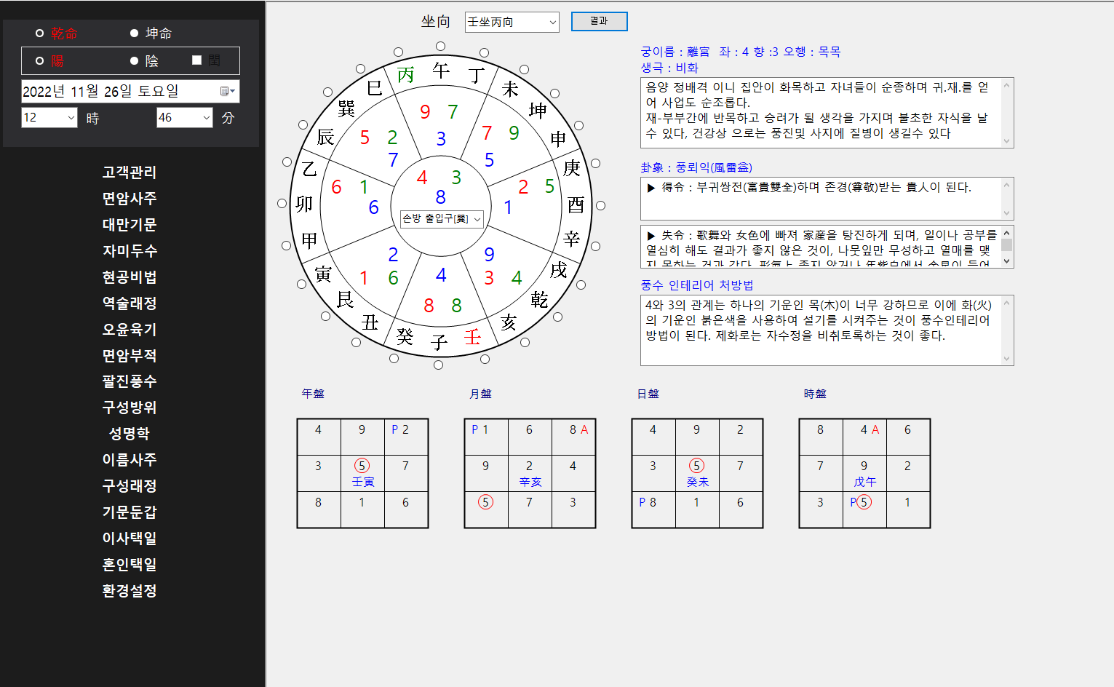Open the calendar picker on the date field
Viewport: 1114px width, 687px height.
[228, 91]
